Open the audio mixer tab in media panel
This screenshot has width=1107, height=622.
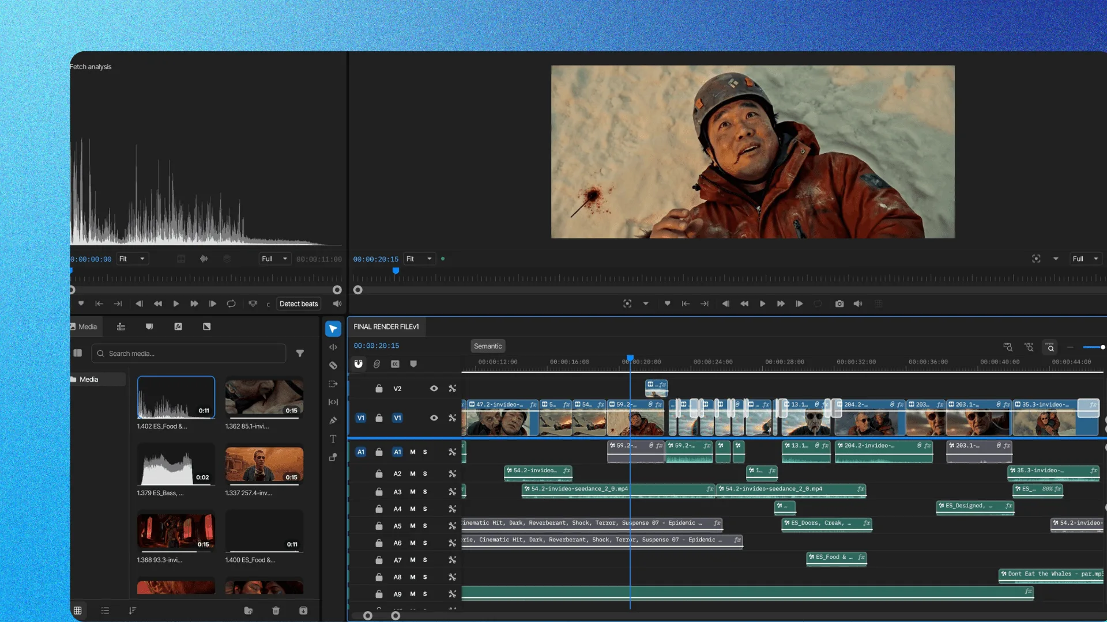(121, 327)
